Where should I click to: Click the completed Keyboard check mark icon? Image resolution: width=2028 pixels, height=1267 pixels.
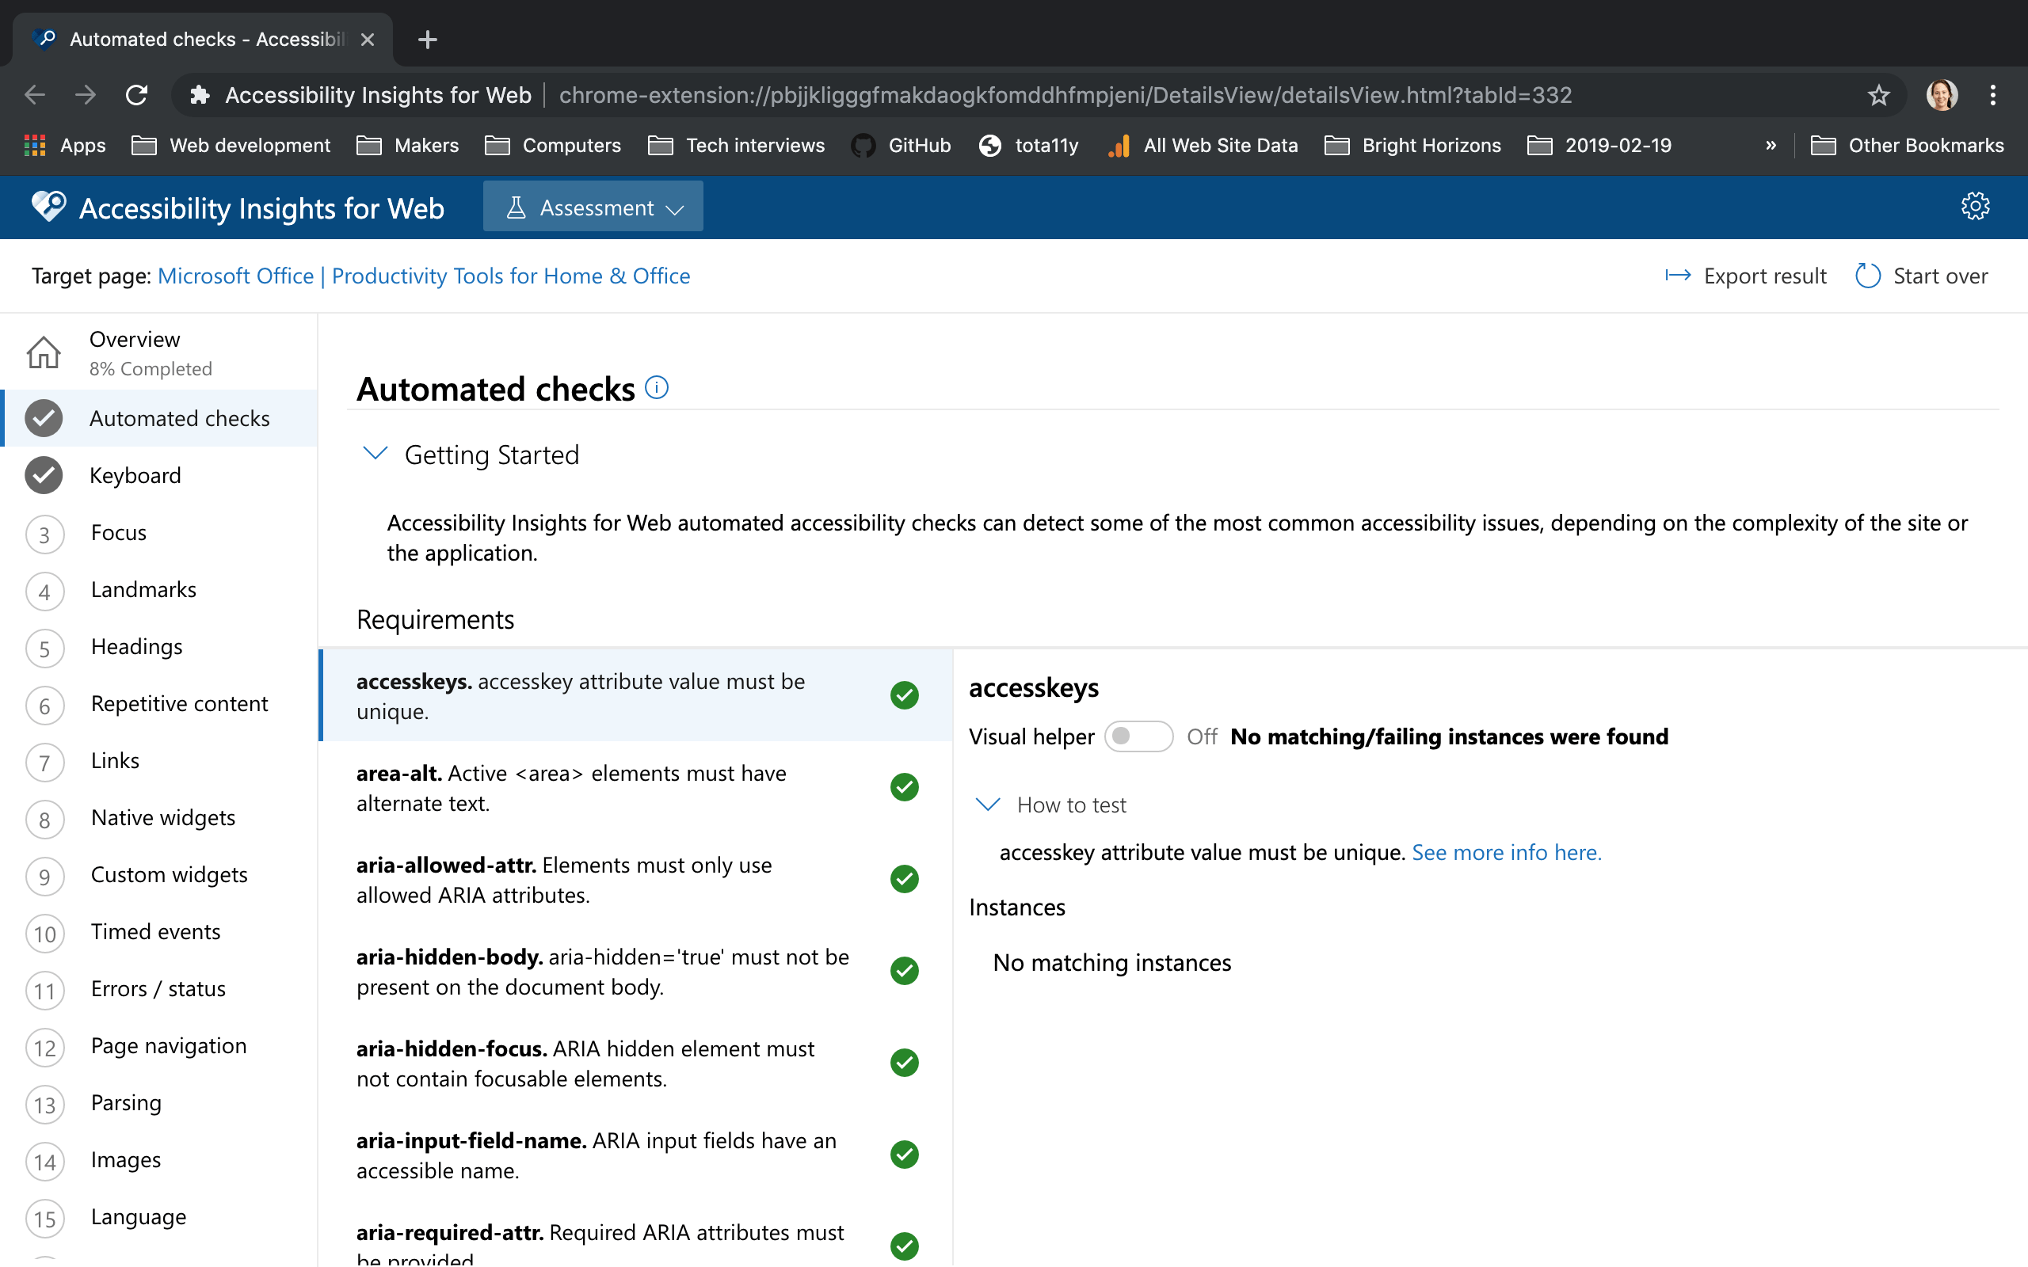click(44, 475)
